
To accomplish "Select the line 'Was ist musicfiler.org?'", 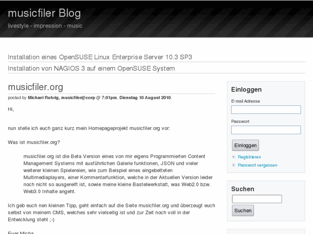I will (34, 143).
